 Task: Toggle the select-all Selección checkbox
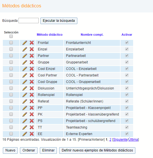point(11,36)
